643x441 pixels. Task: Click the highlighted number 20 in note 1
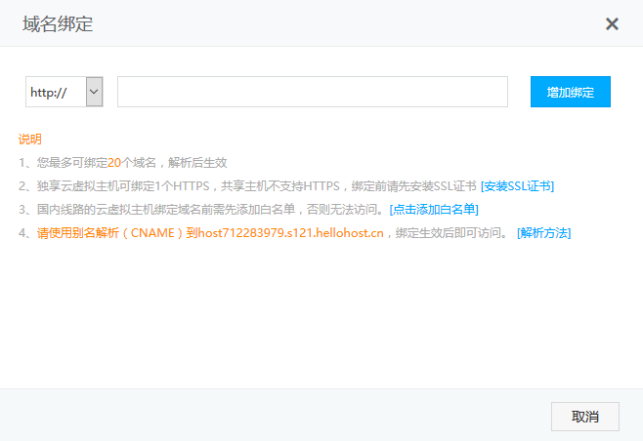click(114, 163)
